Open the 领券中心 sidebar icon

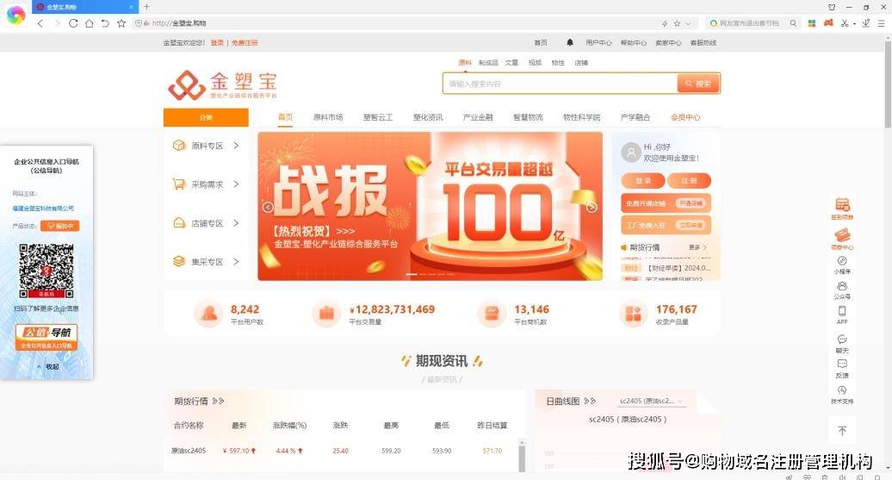(x=842, y=240)
